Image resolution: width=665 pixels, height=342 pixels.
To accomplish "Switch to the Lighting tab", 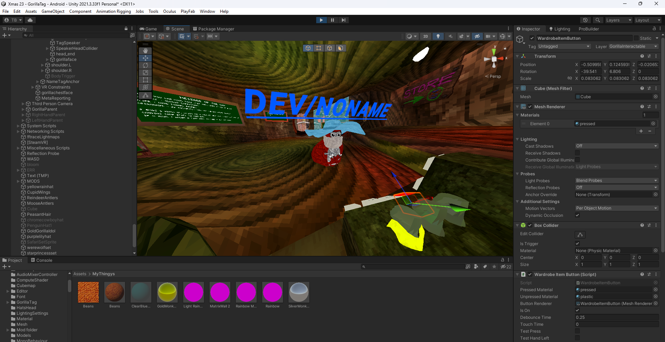I will click(560, 29).
